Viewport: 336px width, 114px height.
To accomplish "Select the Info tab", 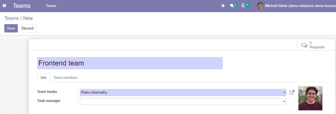I will [x=43, y=78].
